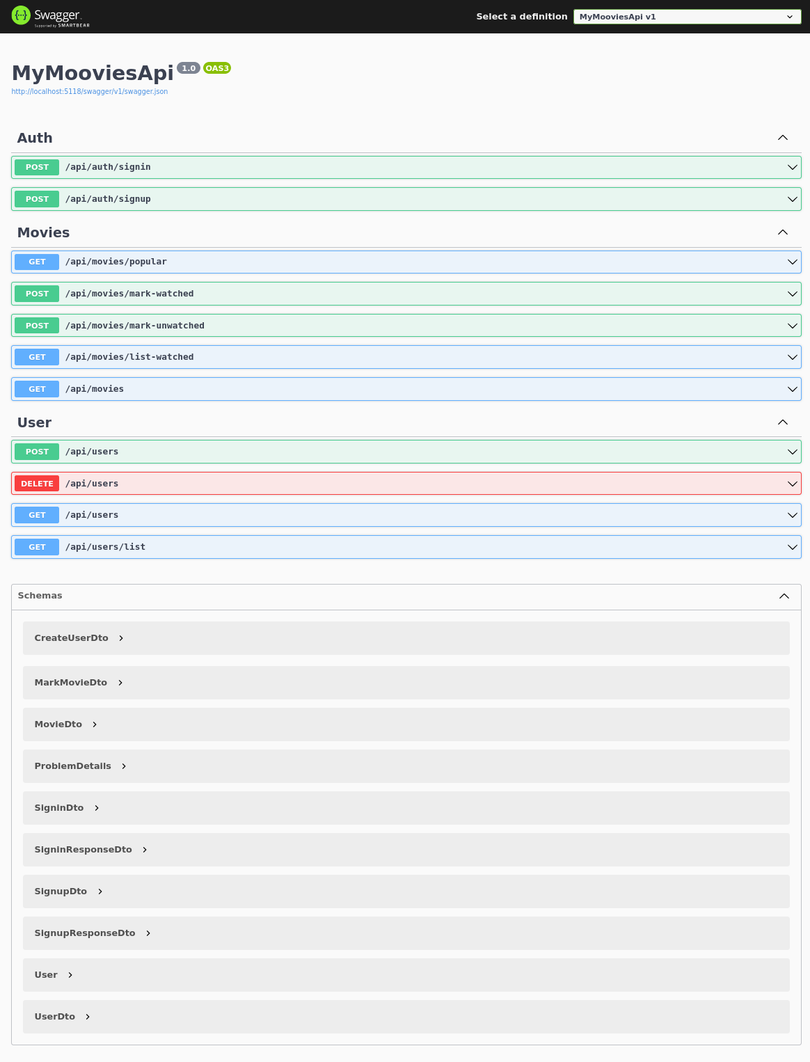
Task: Click the OAS3 badge
Action: pyautogui.click(x=217, y=68)
